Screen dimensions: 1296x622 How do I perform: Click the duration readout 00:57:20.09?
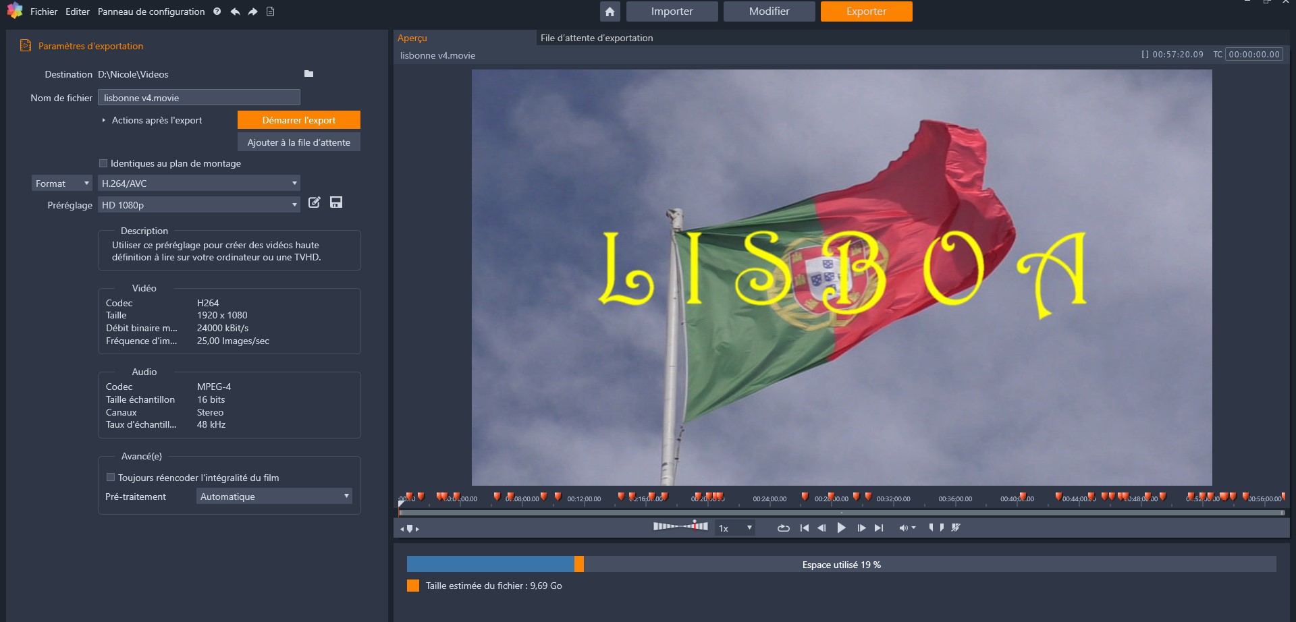1178,55
